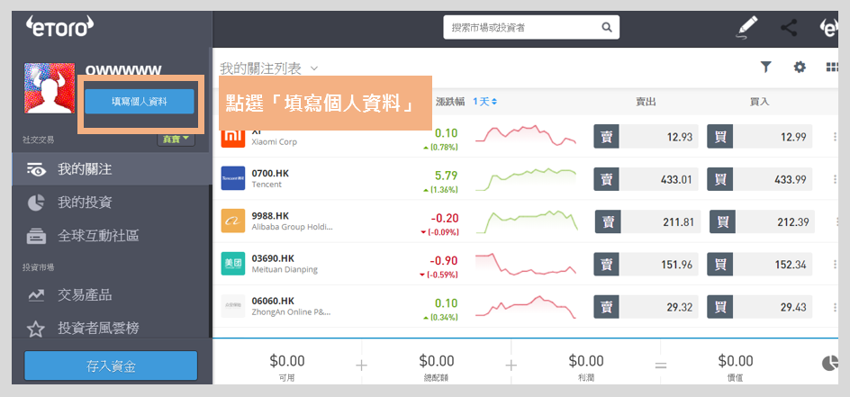The image size is (850, 397).
Task: Open more options for Xiaomi row
Action: tap(835, 137)
